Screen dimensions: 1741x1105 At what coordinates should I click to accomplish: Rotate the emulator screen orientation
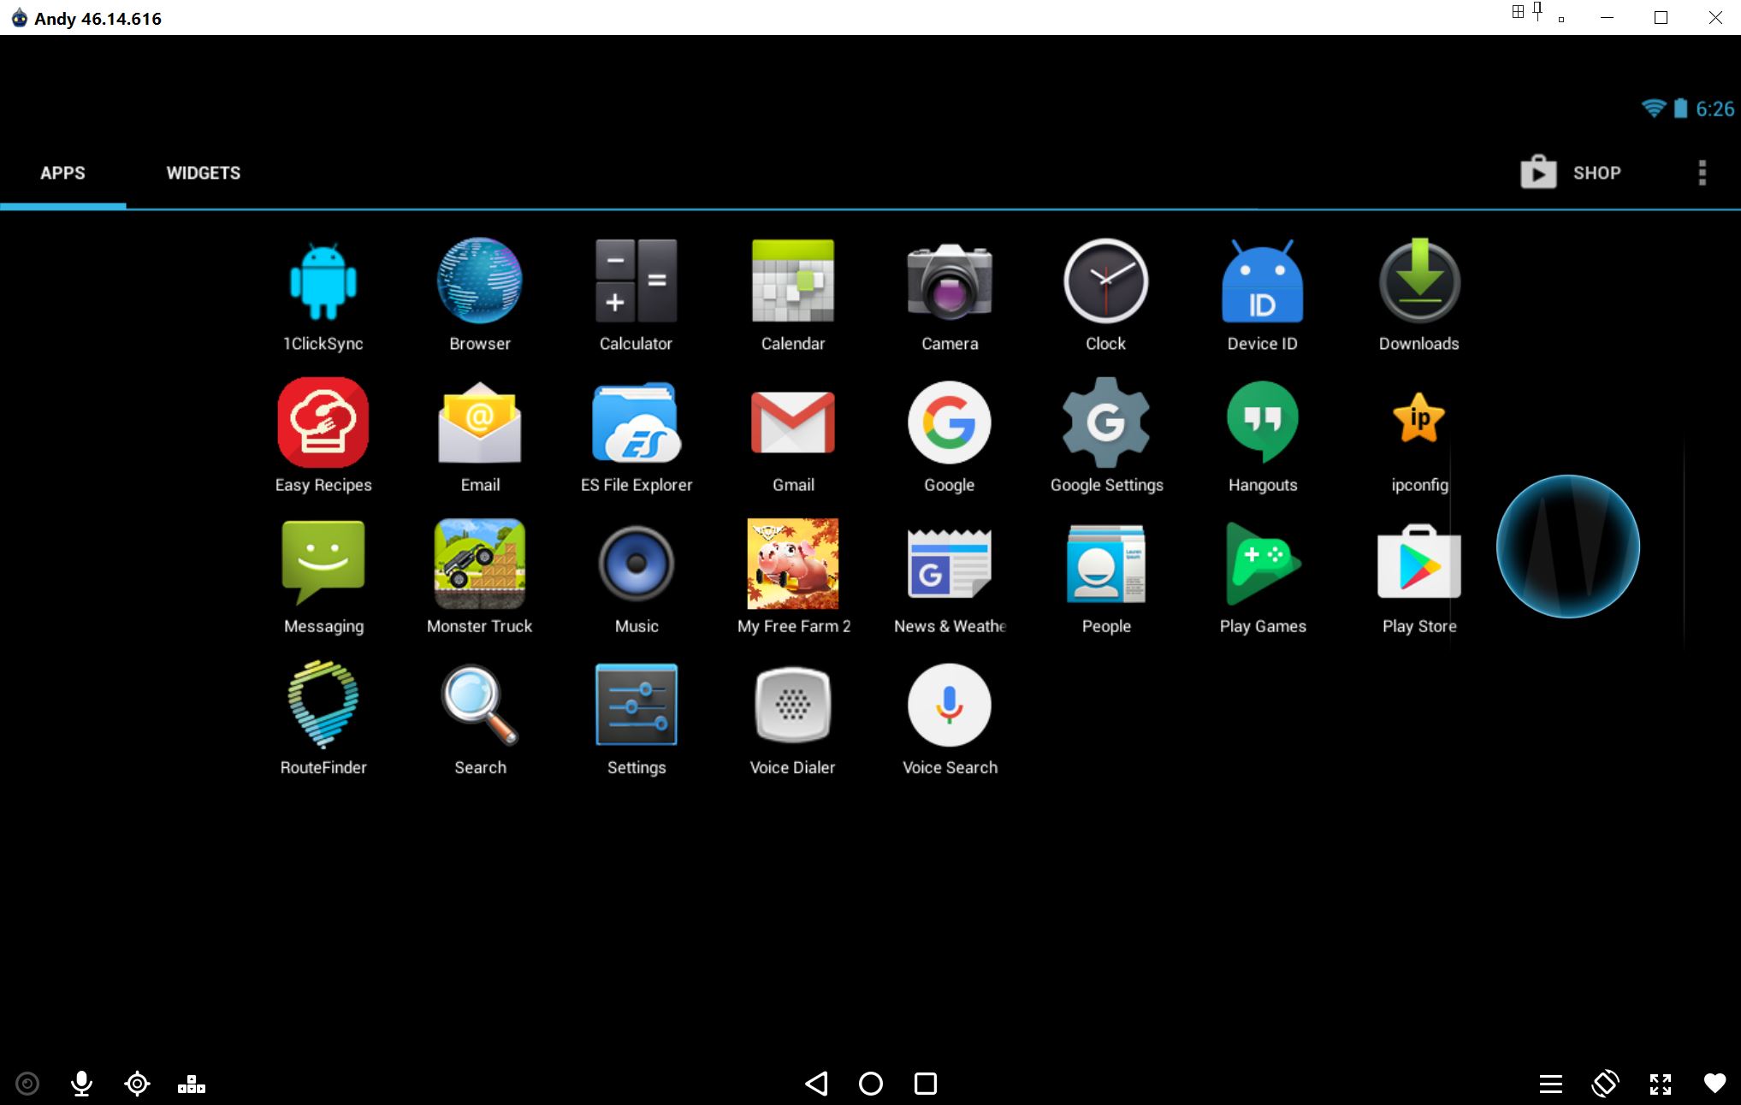[1606, 1084]
